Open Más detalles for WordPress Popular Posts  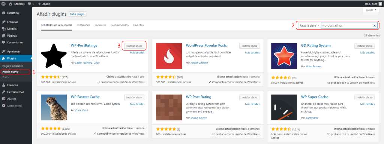click(252, 52)
